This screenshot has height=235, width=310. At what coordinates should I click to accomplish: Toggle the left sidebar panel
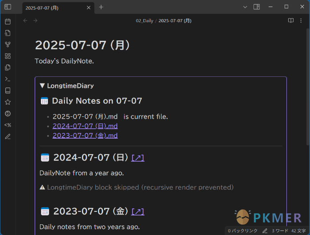(x=8, y=7)
